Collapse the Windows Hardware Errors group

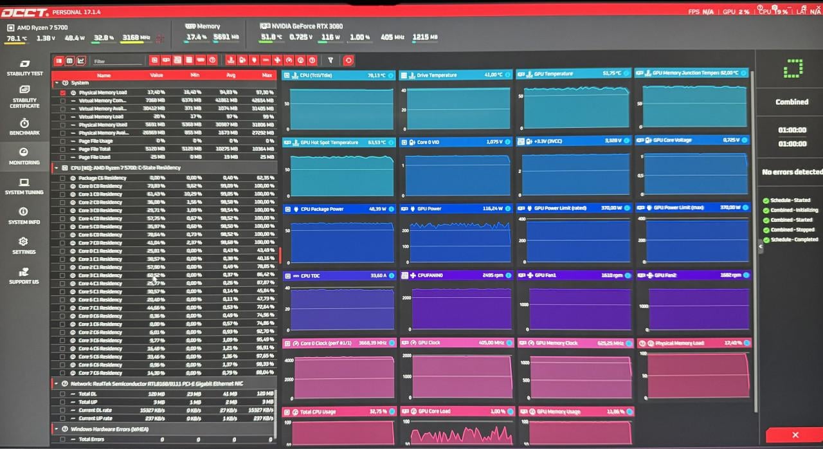tap(56, 429)
